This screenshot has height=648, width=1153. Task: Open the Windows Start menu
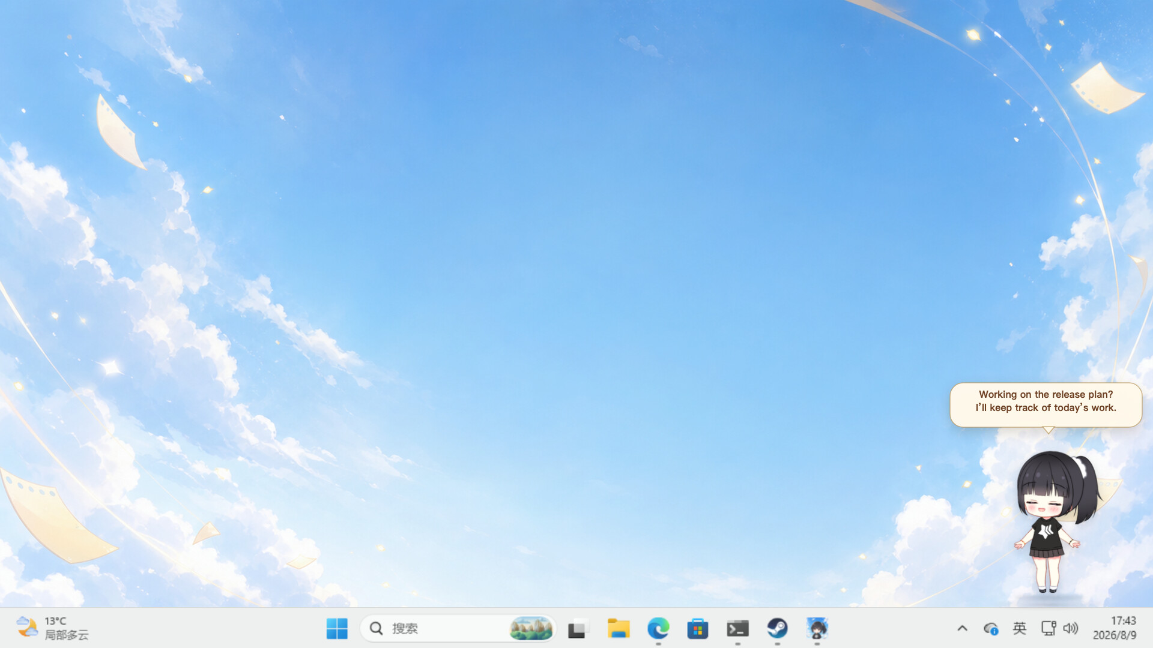click(337, 628)
